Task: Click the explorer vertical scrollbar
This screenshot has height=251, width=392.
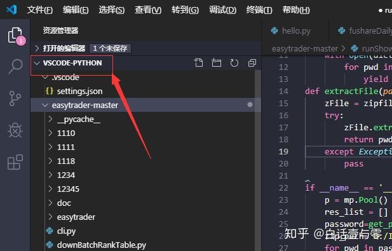Action: (258, 160)
